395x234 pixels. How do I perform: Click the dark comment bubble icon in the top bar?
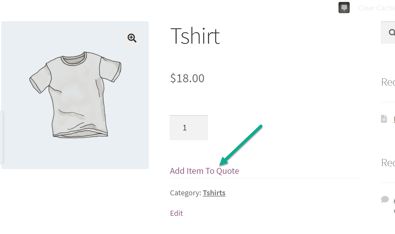(x=344, y=7)
